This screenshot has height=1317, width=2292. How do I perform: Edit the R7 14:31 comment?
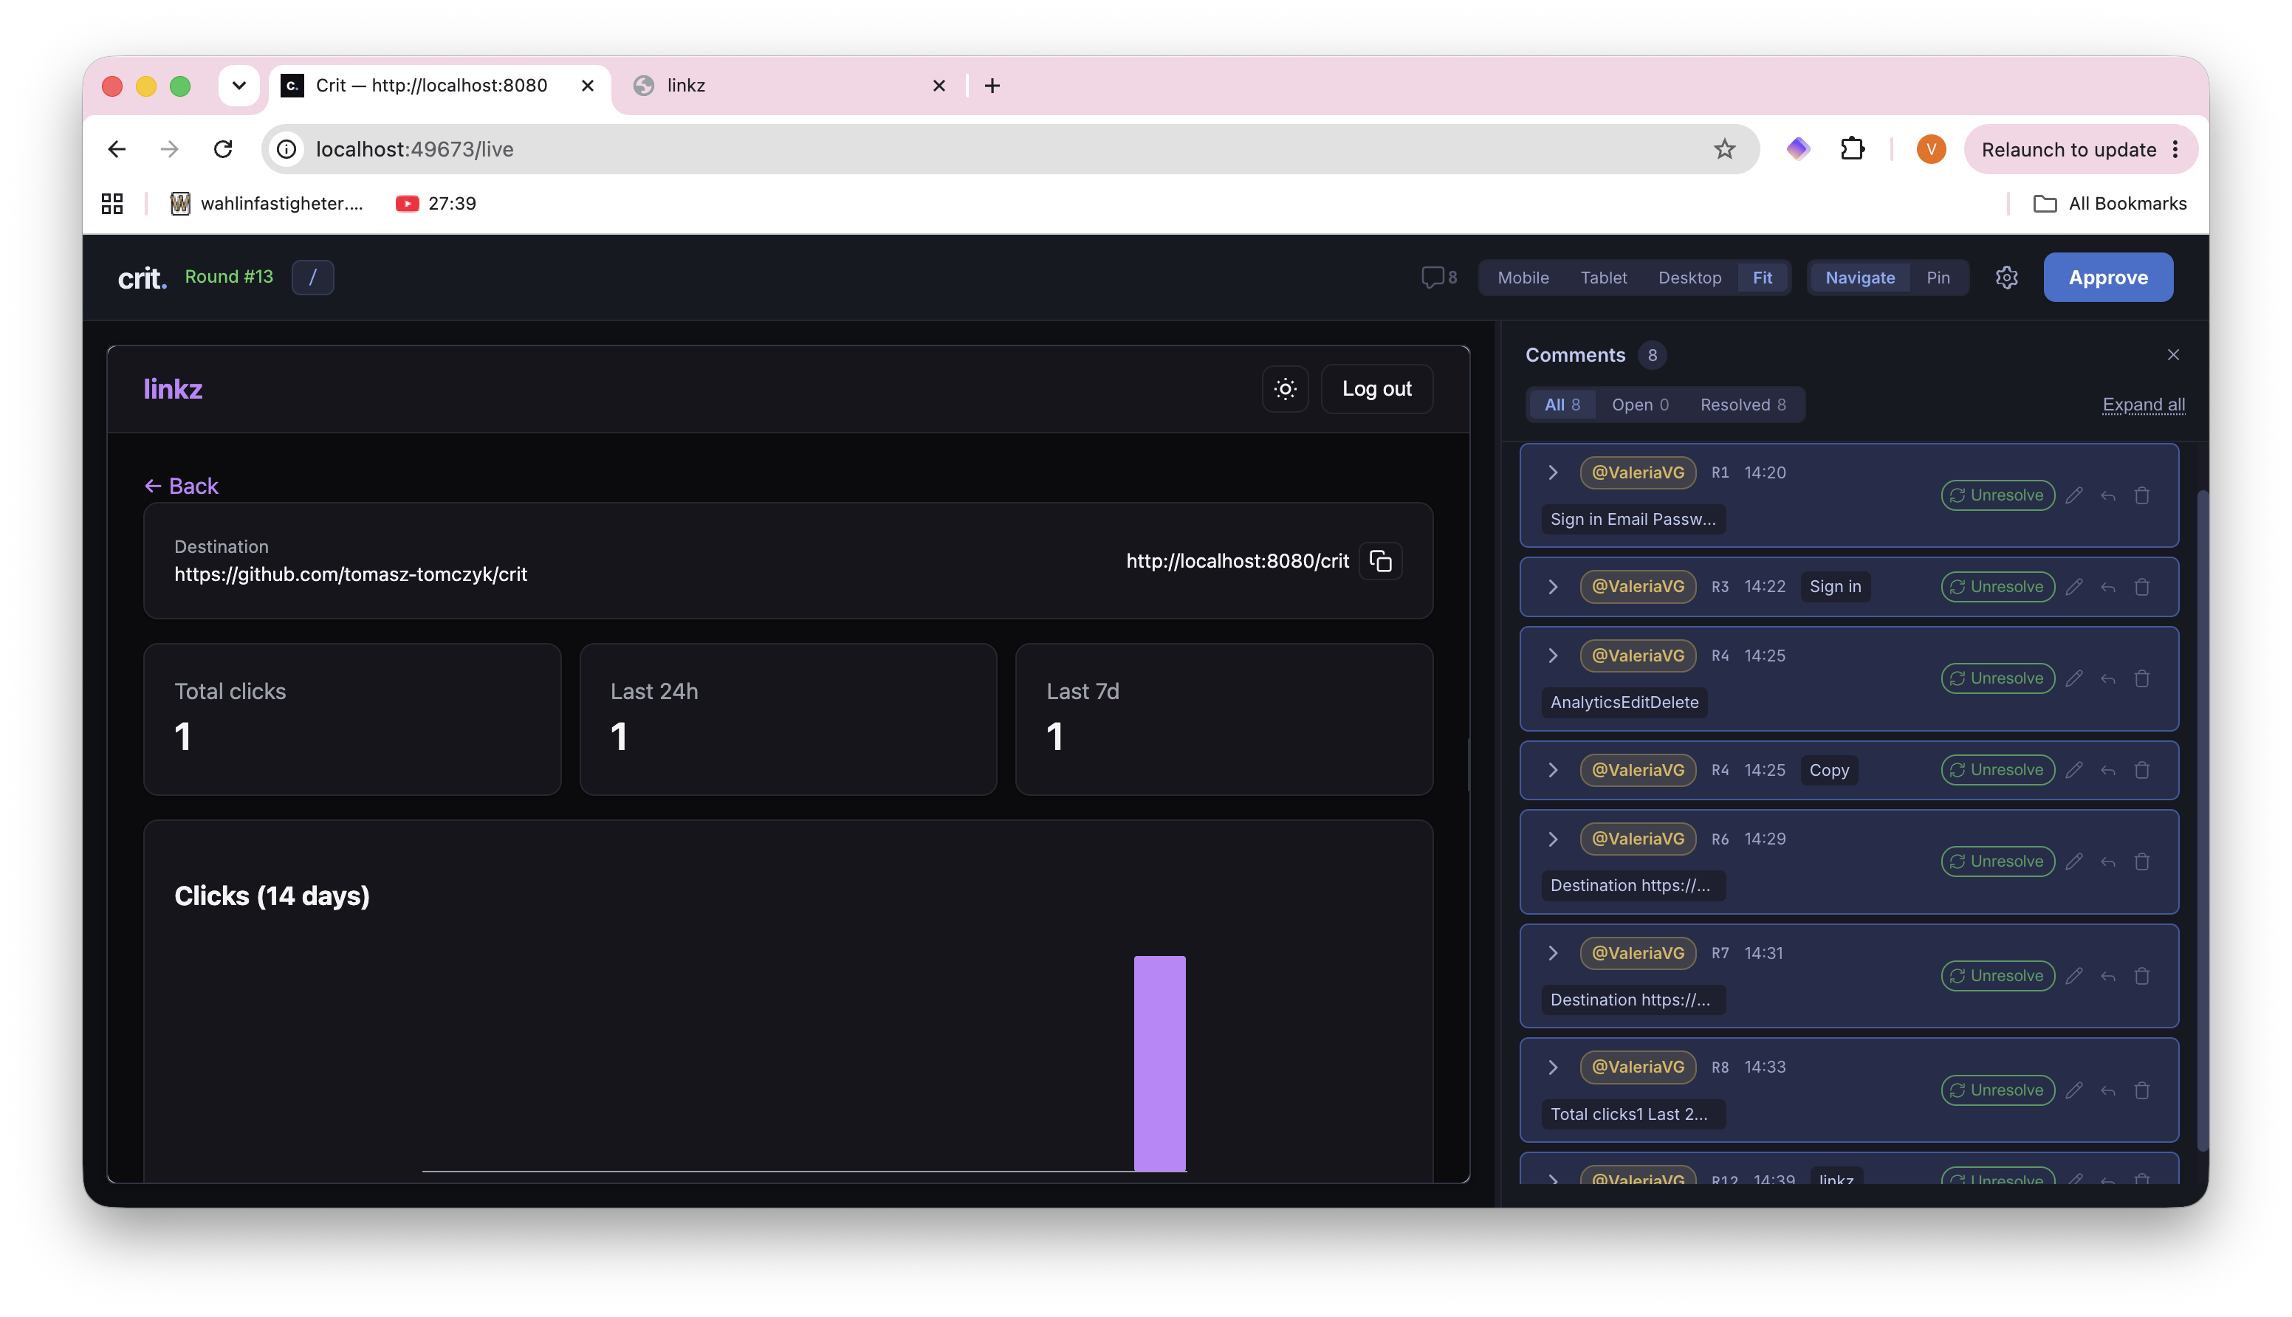[2074, 976]
